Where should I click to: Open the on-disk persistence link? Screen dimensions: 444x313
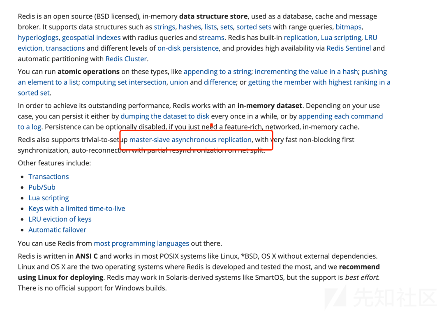click(x=188, y=49)
